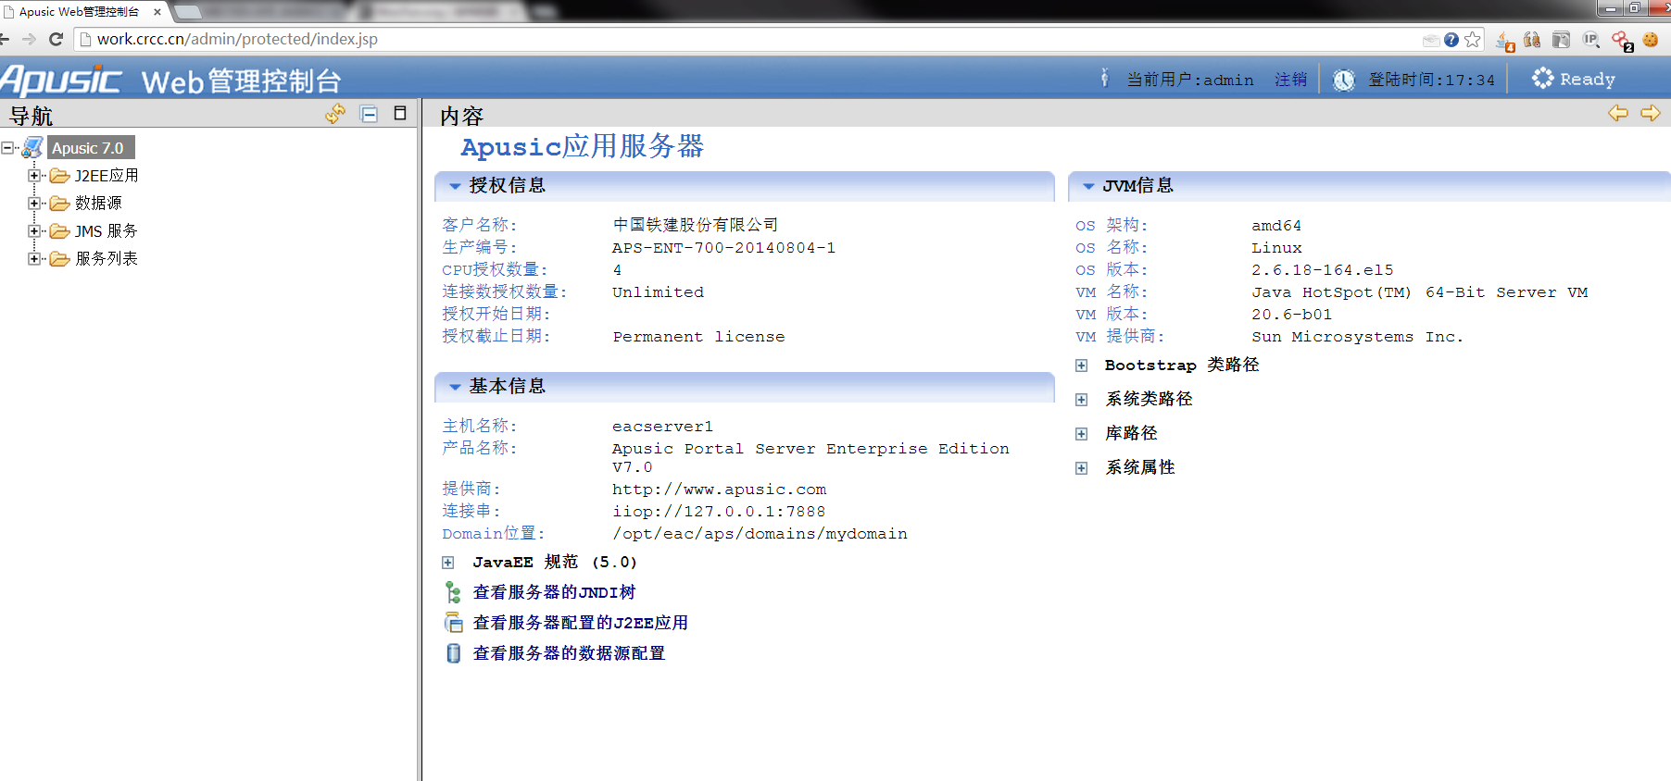The image size is (1671, 781).
Task: Click the APS-ENT-700-20140804-1 serial number
Action: [723, 248]
